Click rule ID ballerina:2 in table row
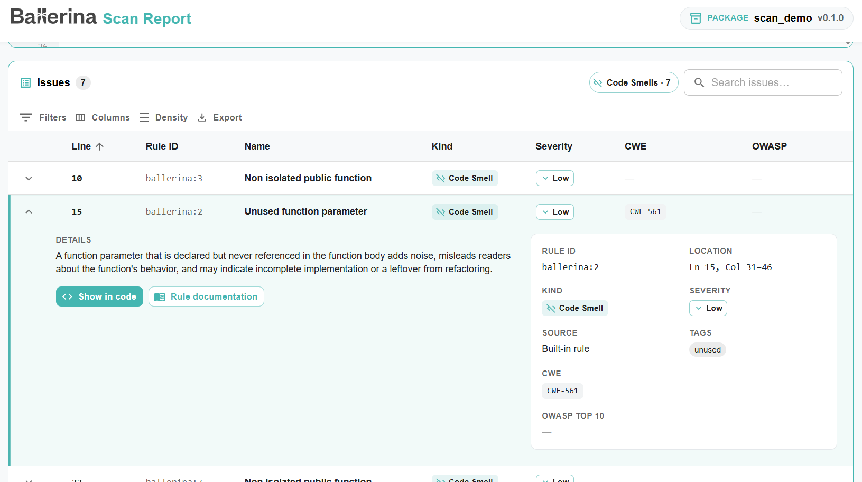 point(174,211)
